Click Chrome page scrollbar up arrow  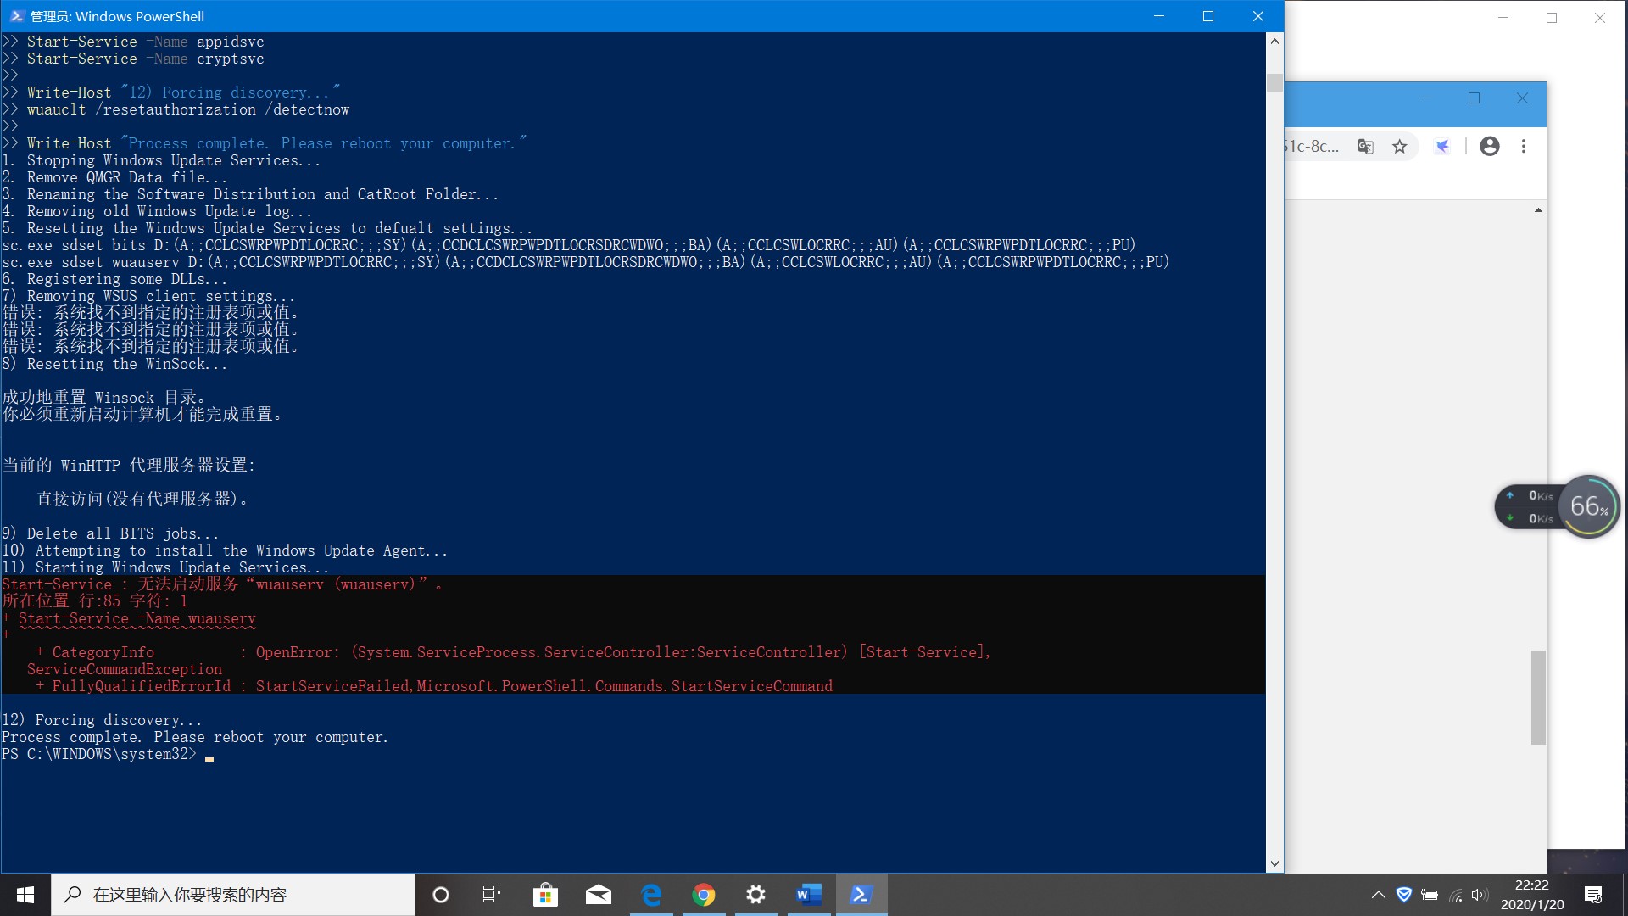pyautogui.click(x=1538, y=210)
